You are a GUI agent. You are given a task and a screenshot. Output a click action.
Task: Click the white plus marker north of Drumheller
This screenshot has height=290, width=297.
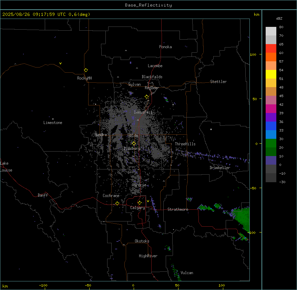click(x=211, y=129)
